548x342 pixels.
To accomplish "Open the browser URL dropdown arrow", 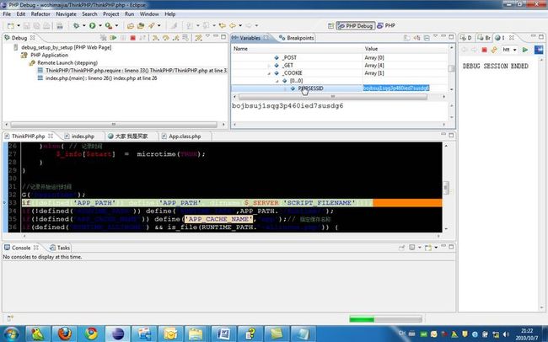I will pos(514,50).
